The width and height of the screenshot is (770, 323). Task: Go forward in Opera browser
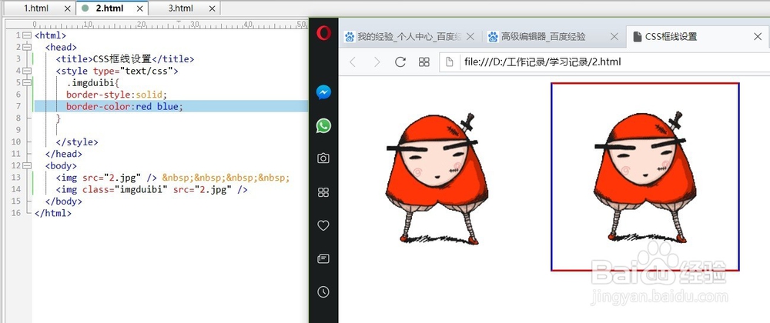[377, 62]
